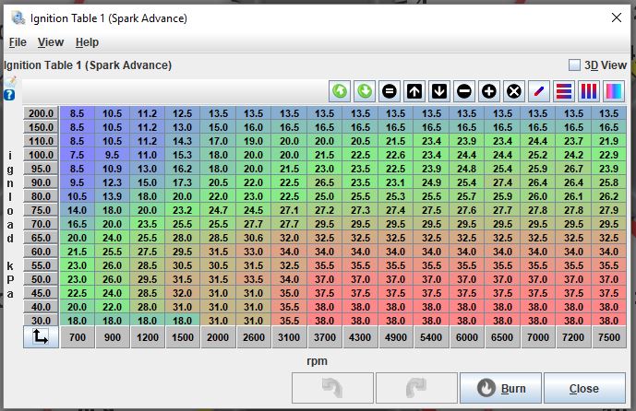Click the minus circle toolbar icon
The height and width of the screenshot is (411, 636).
click(464, 91)
